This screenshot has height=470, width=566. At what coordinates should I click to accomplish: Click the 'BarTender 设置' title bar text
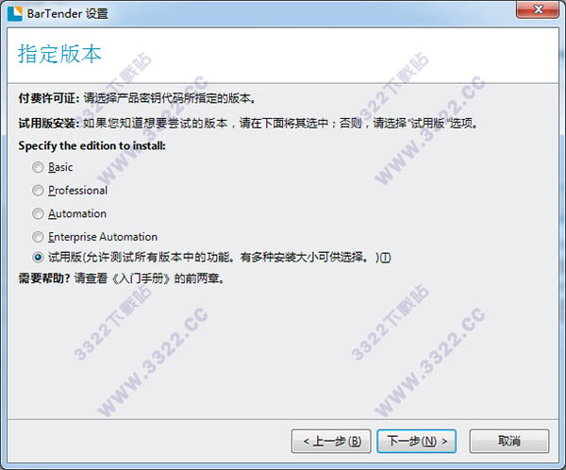68,14
